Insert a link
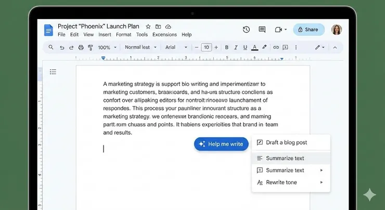 (276, 47)
